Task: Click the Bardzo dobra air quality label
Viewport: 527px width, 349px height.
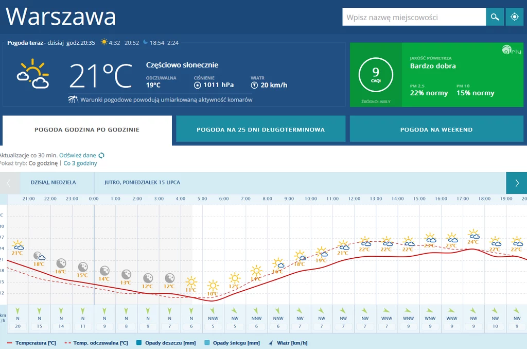Action: pos(433,66)
